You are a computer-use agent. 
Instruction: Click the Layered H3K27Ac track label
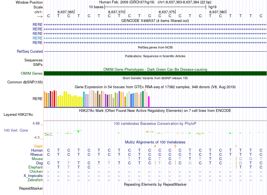click(x=18, y=115)
